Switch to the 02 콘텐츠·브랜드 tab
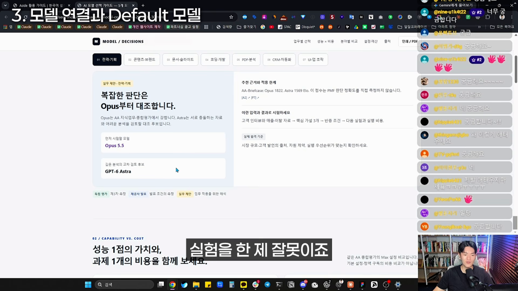518x291 pixels. coord(142,59)
